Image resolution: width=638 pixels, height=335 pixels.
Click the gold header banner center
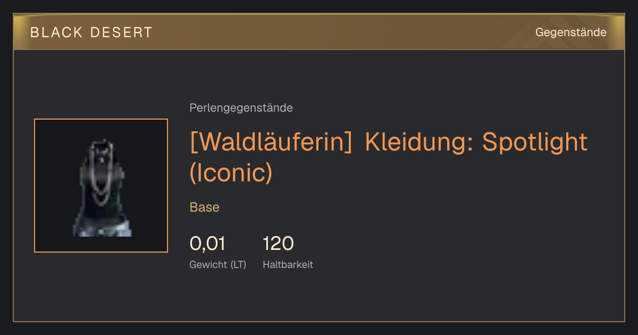(319, 32)
